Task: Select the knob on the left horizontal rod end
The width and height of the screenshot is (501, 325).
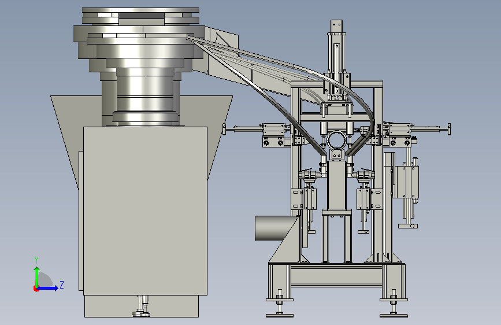Action: [x=224, y=130]
